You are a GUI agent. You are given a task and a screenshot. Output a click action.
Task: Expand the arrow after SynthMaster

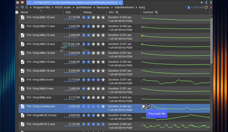(x=94, y=7)
